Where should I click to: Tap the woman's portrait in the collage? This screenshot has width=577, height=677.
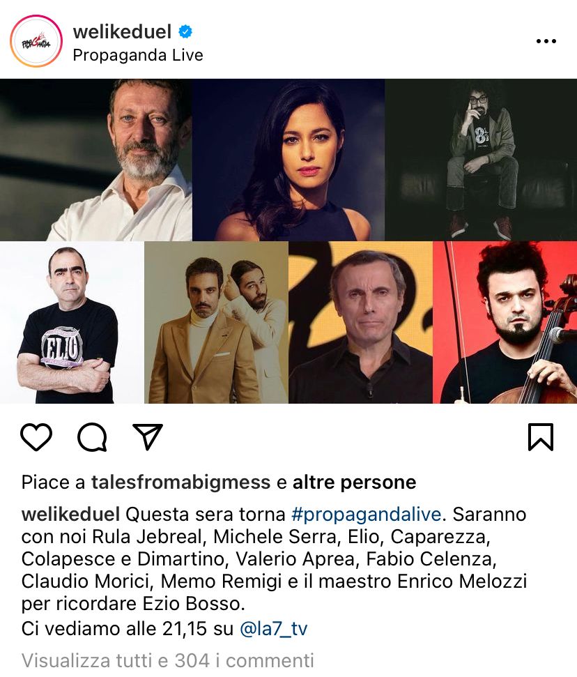[x=288, y=160]
